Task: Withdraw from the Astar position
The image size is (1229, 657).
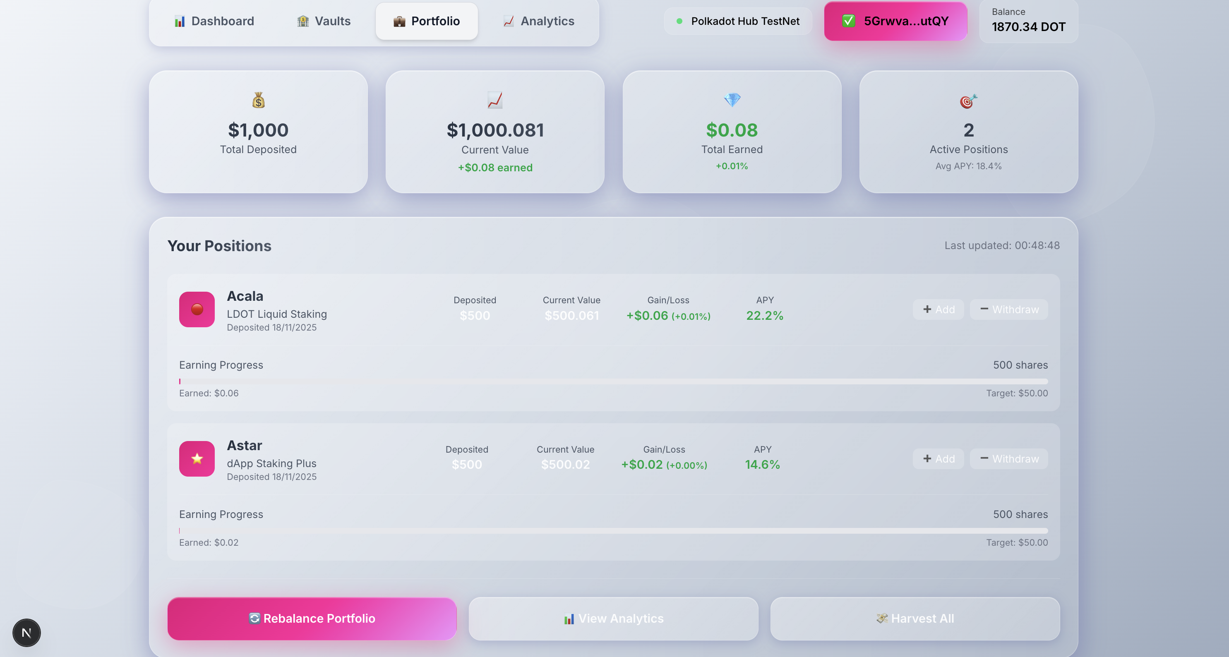Action: [1008, 458]
